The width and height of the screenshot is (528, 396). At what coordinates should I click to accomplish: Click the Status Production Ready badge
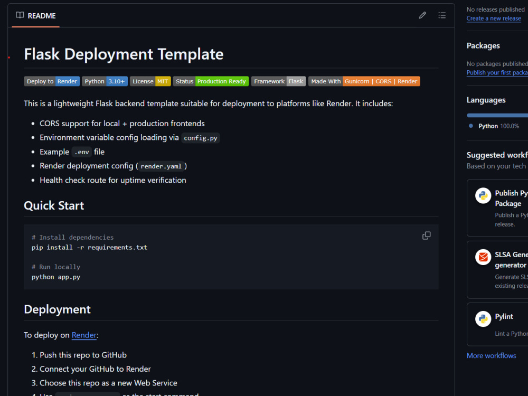click(211, 81)
